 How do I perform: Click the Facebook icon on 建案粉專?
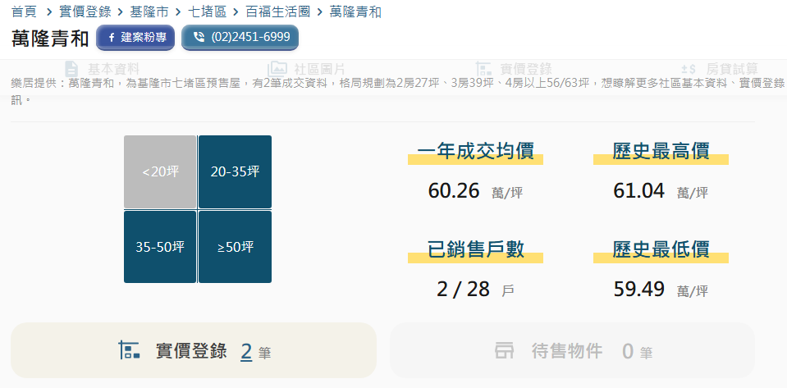coord(111,38)
